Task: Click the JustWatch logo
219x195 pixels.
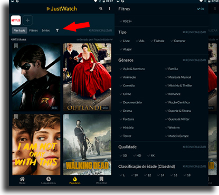Action: coord(62,8)
